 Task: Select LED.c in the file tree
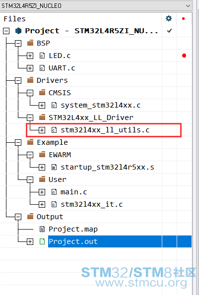click(x=60, y=56)
